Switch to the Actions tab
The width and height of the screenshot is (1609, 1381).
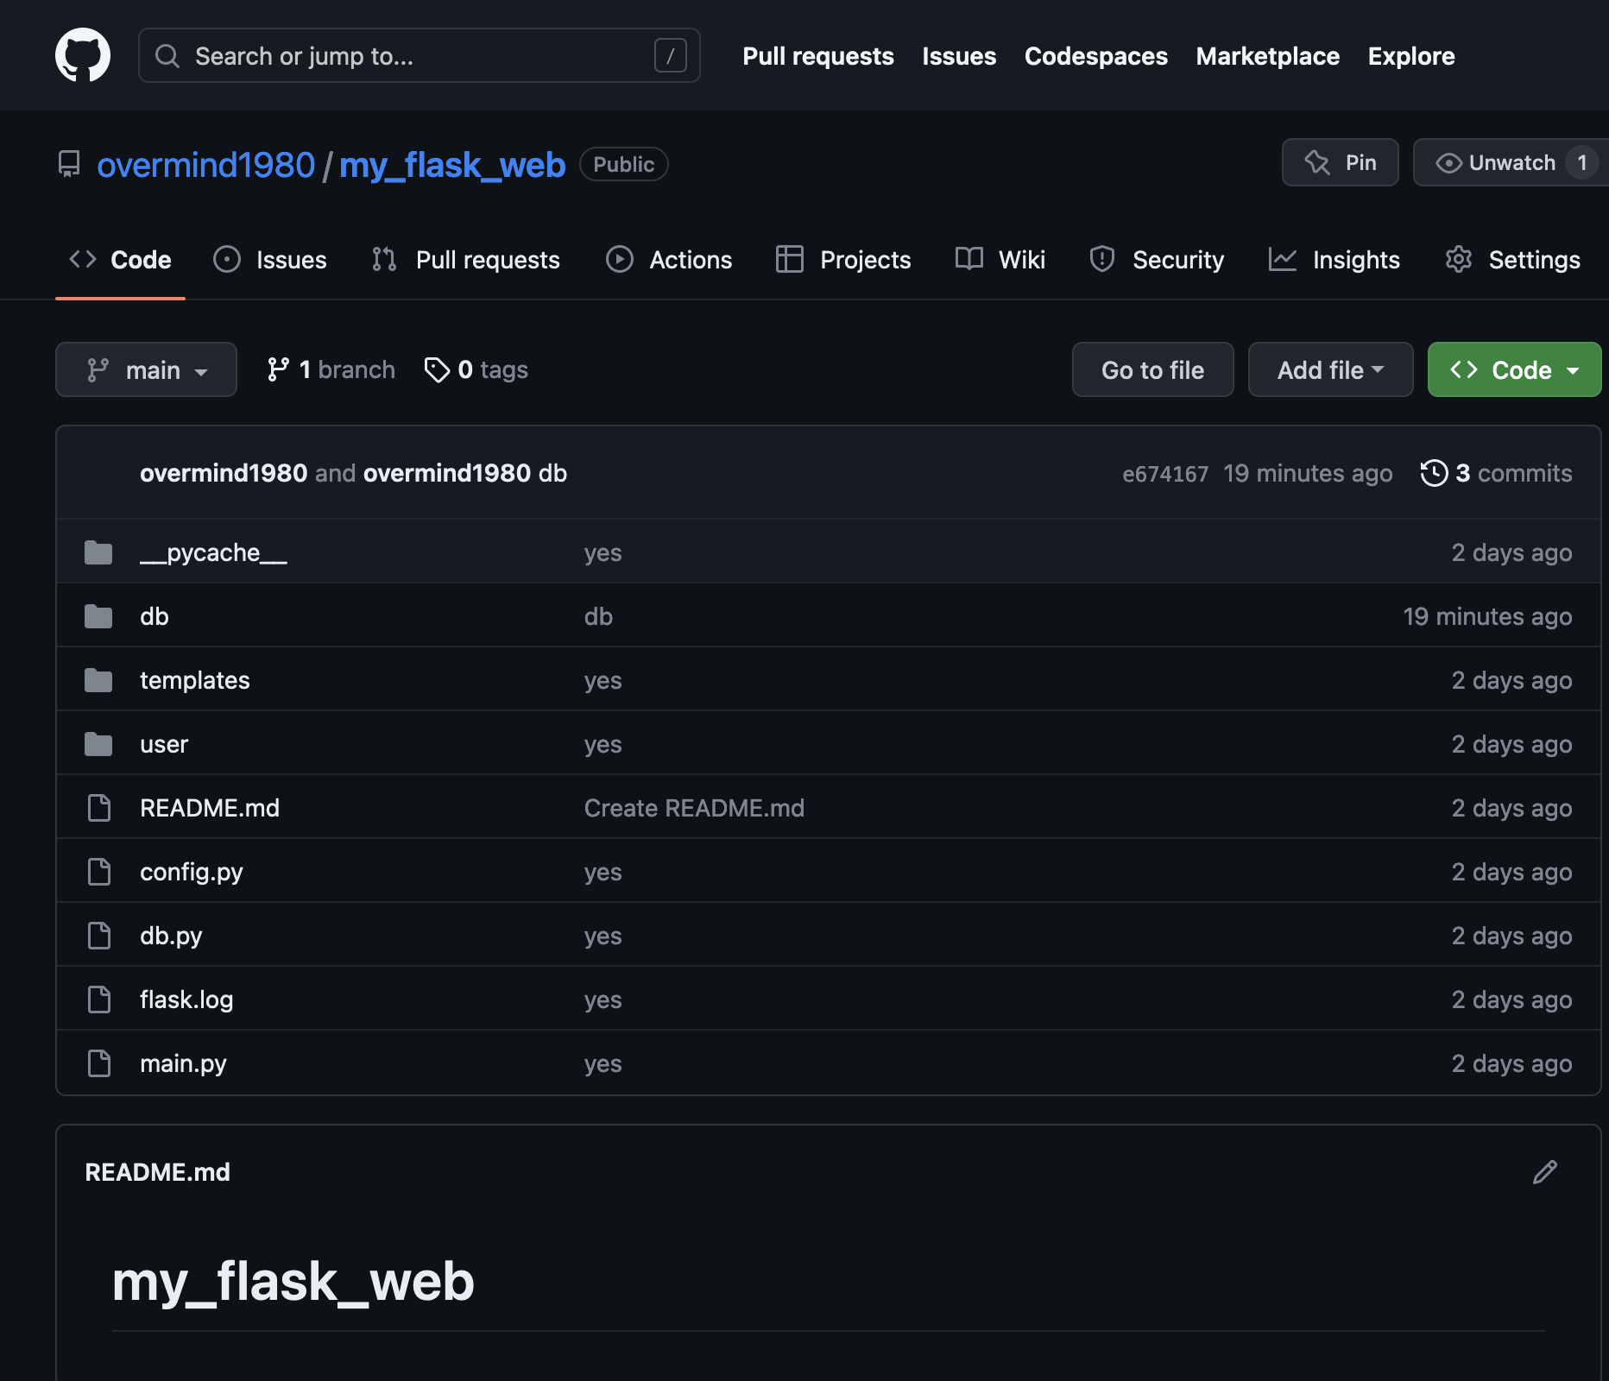click(x=669, y=260)
